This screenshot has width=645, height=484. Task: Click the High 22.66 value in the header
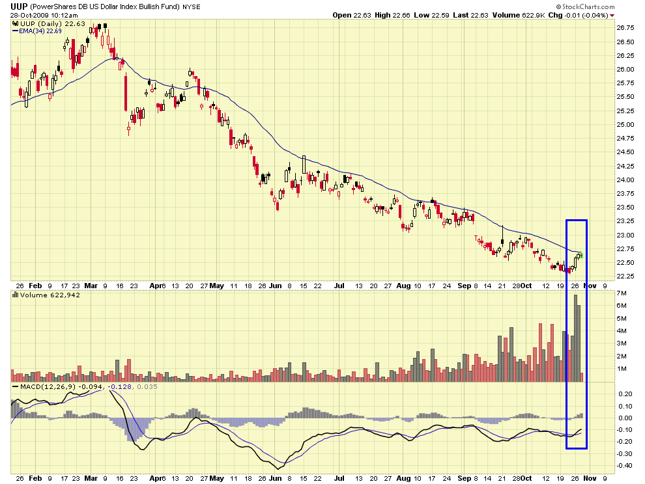point(392,15)
